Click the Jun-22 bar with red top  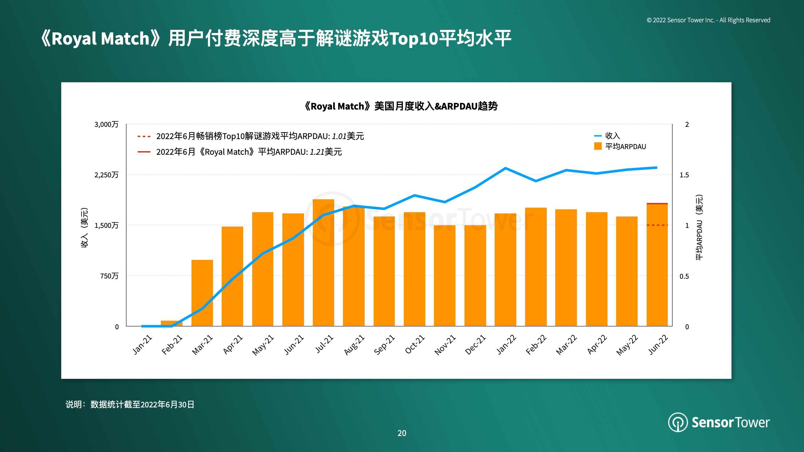click(657, 265)
